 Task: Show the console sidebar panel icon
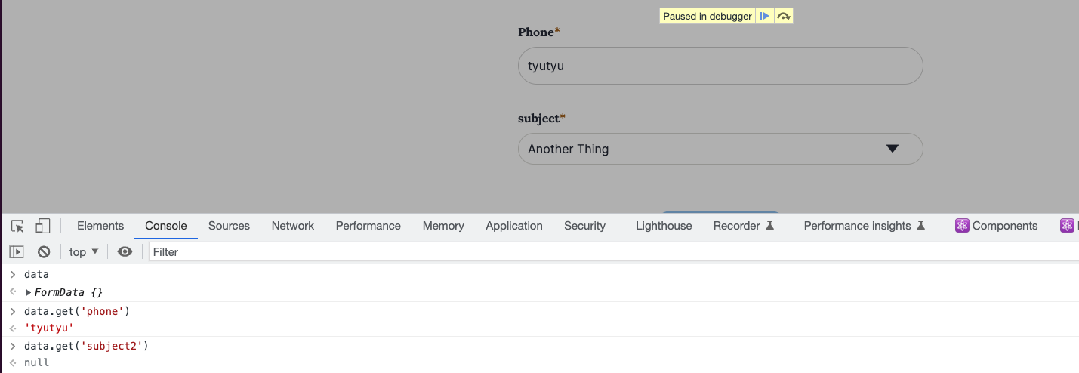[x=17, y=252]
